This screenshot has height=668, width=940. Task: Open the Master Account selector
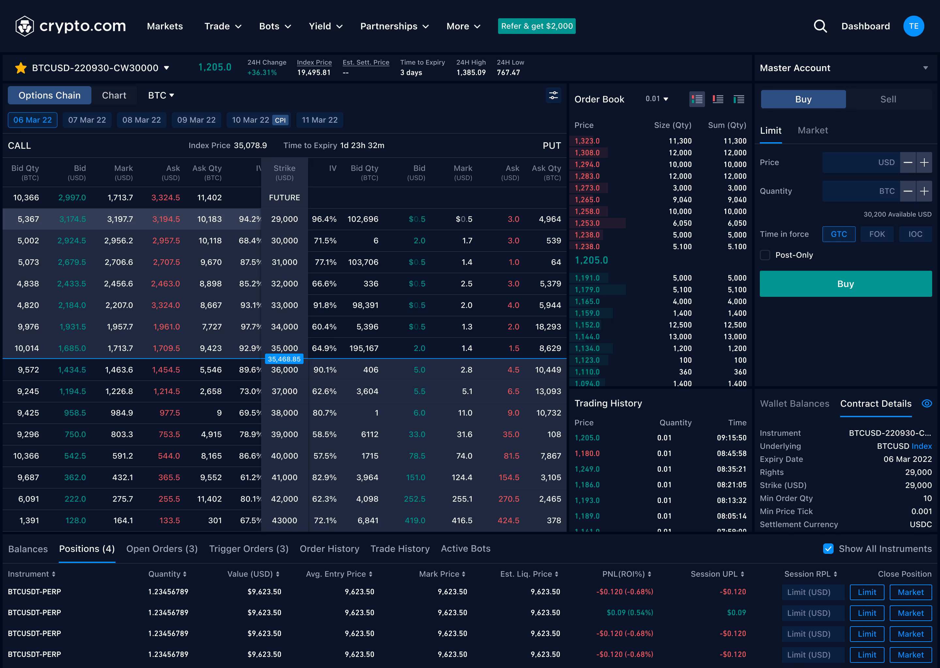846,68
